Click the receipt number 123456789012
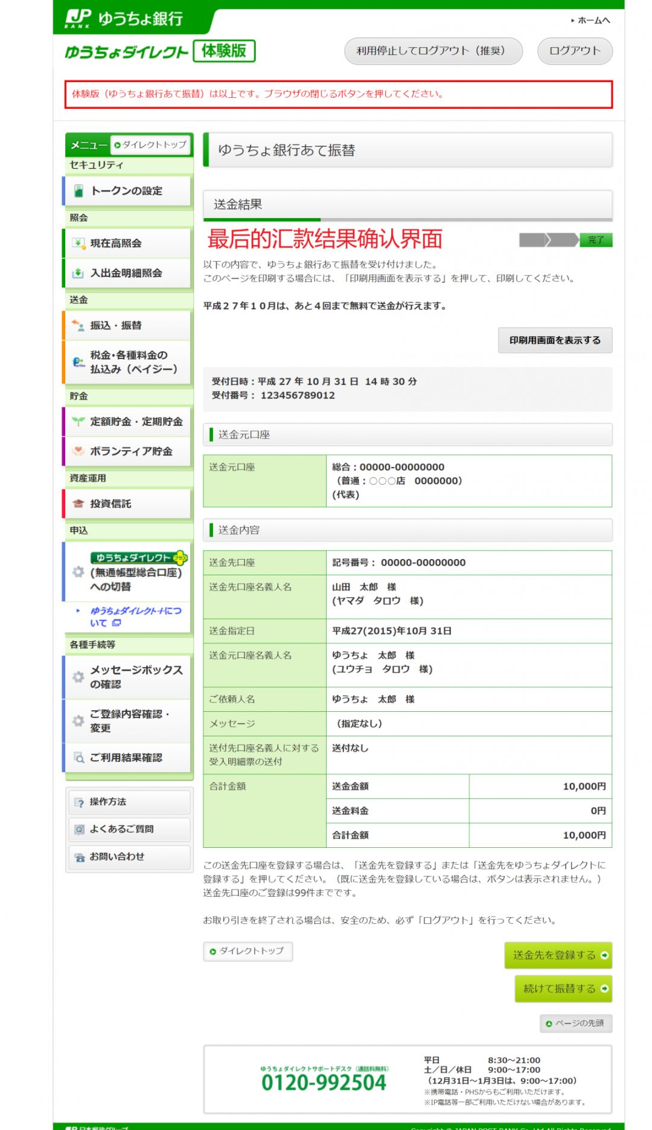 click(298, 395)
